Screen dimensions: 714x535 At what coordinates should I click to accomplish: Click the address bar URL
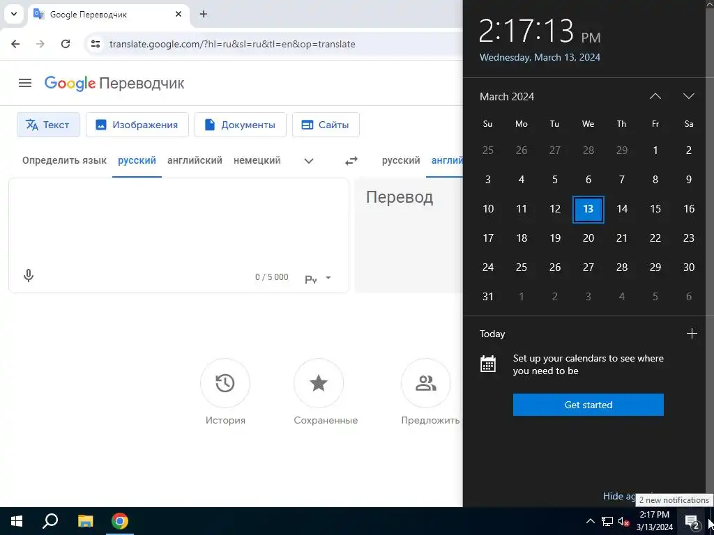pyautogui.click(x=232, y=44)
